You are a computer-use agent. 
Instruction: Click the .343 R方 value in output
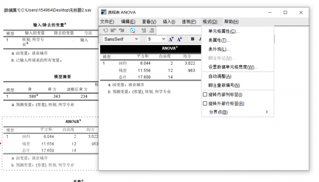click(56, 96)
